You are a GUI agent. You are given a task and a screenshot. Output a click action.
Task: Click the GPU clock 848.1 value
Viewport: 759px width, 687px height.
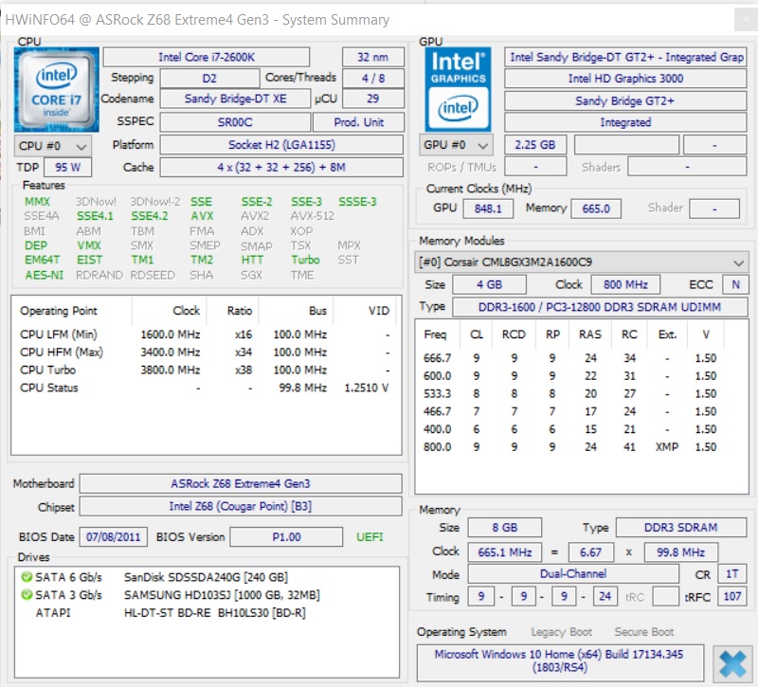pos(488,208)
